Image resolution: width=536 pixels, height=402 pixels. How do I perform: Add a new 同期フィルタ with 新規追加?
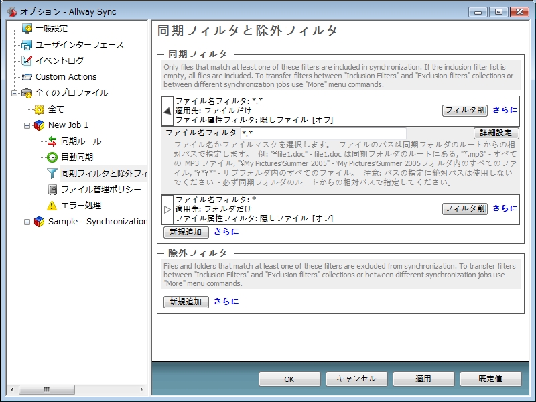[186, 232]
